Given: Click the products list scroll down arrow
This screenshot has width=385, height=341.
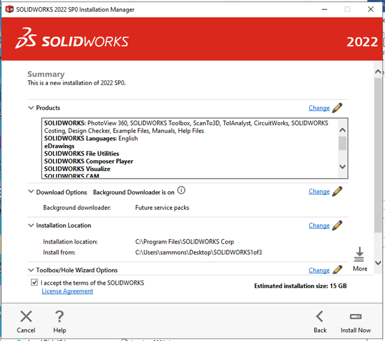Looking at the screenshot, I should point(343,167).
